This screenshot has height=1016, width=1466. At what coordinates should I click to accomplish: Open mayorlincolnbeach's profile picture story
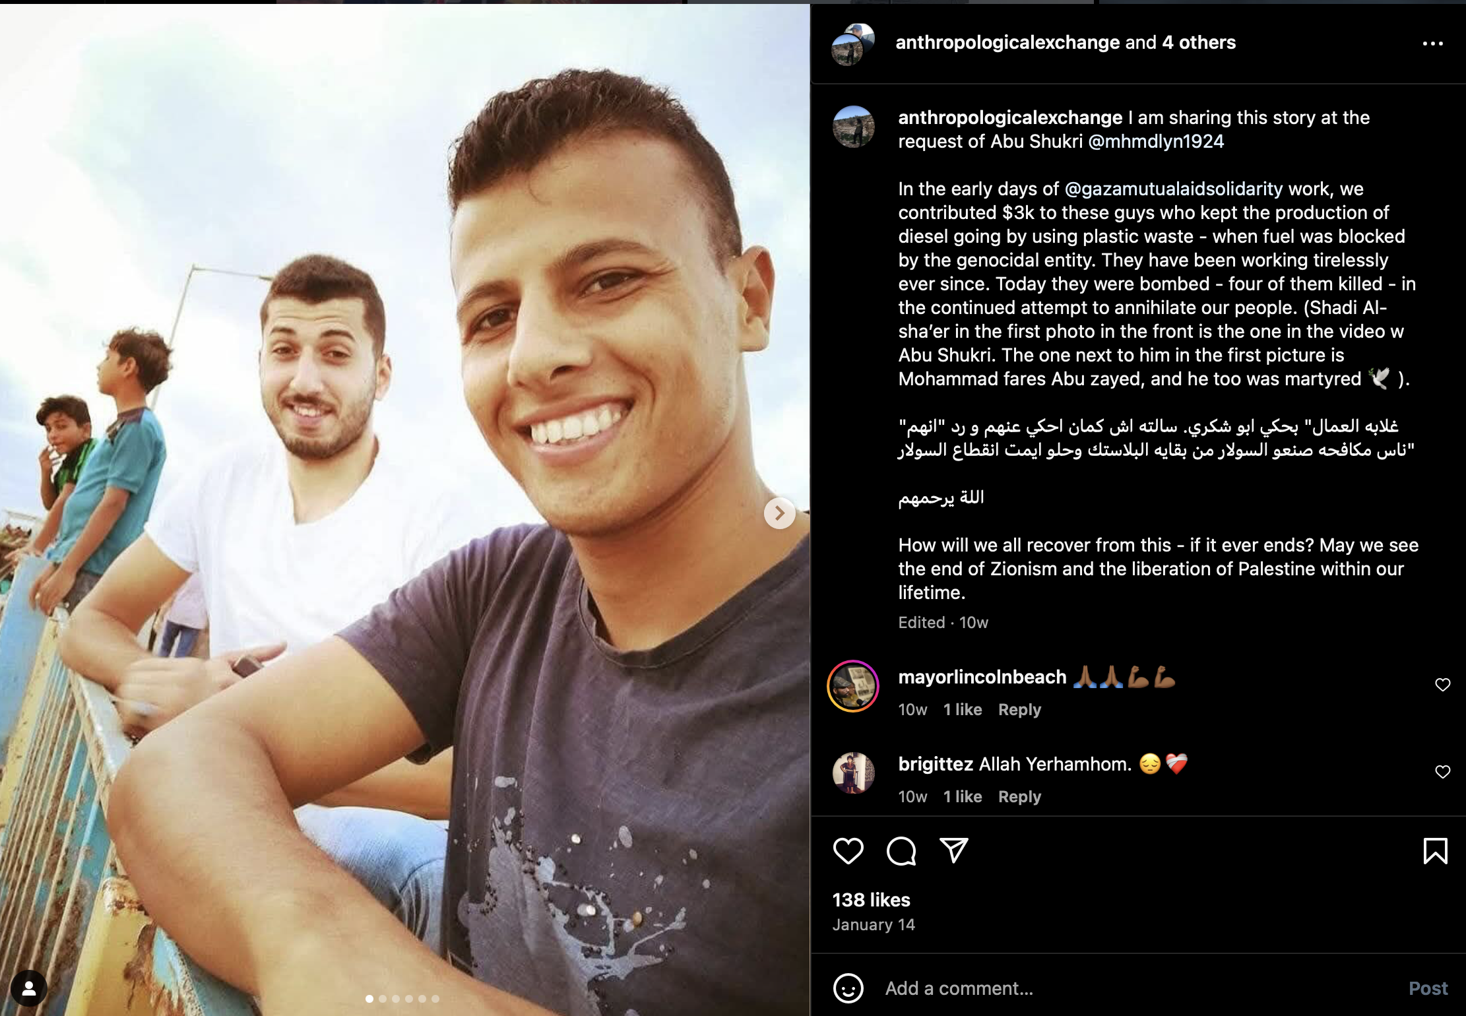853,686
